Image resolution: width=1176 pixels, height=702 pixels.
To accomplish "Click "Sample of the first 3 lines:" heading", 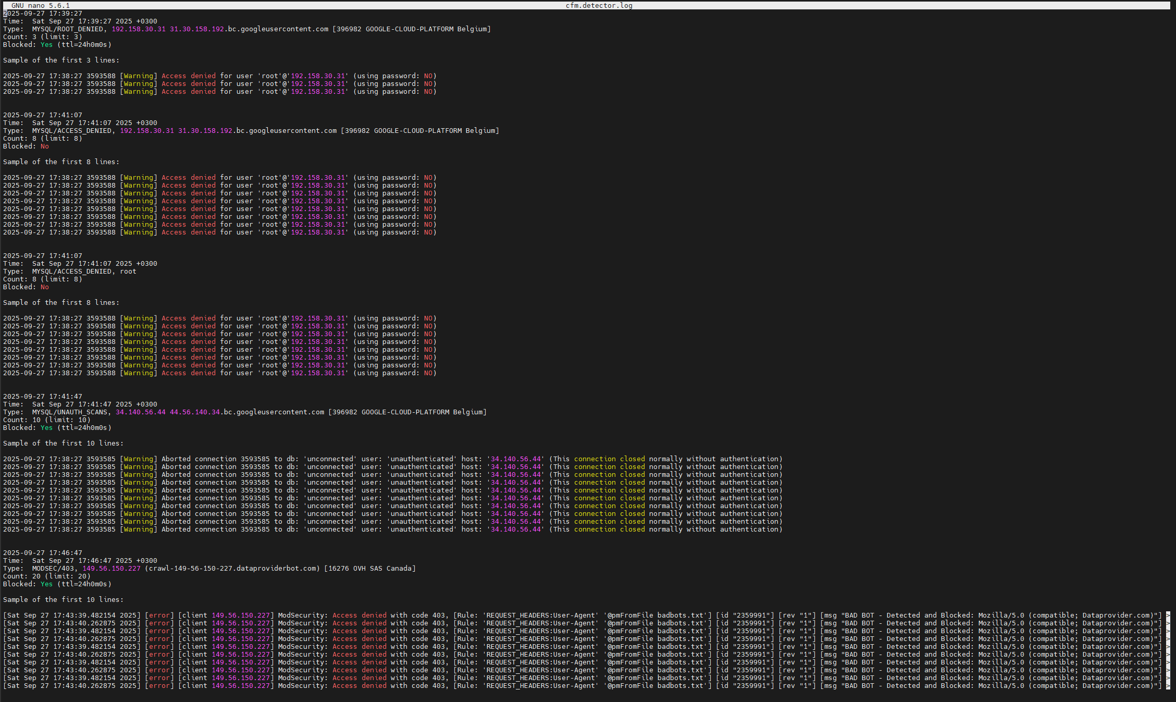I will click(x=61, y=60).
